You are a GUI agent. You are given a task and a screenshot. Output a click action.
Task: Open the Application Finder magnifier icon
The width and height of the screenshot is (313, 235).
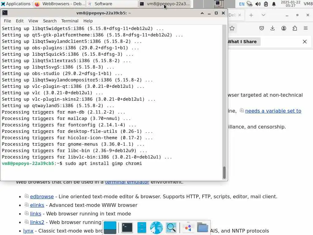171,228
